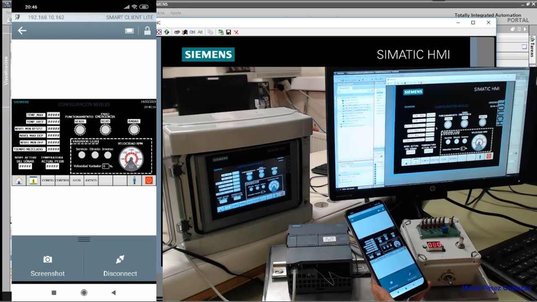Click the VNC file transfer icon

pyautogui.click(x=221, y=32)
